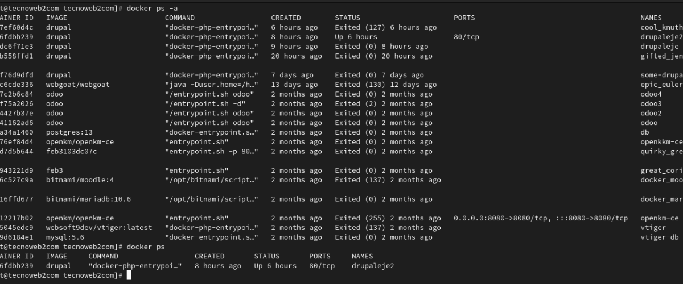Select status 'Exited (137) 2 months ago' for moodle

tap(388, 180)
